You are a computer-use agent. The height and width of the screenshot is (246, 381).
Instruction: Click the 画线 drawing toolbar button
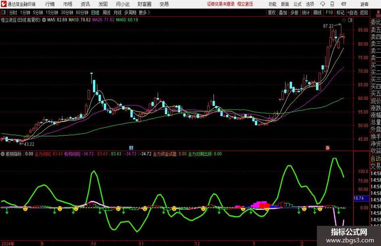tap(318, 13)
